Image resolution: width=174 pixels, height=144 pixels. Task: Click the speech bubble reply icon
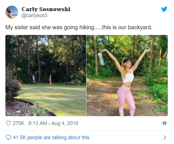[x=9, y=137]
